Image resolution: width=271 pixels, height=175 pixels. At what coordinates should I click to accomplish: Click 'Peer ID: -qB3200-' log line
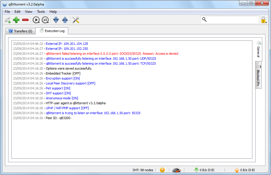42,118
